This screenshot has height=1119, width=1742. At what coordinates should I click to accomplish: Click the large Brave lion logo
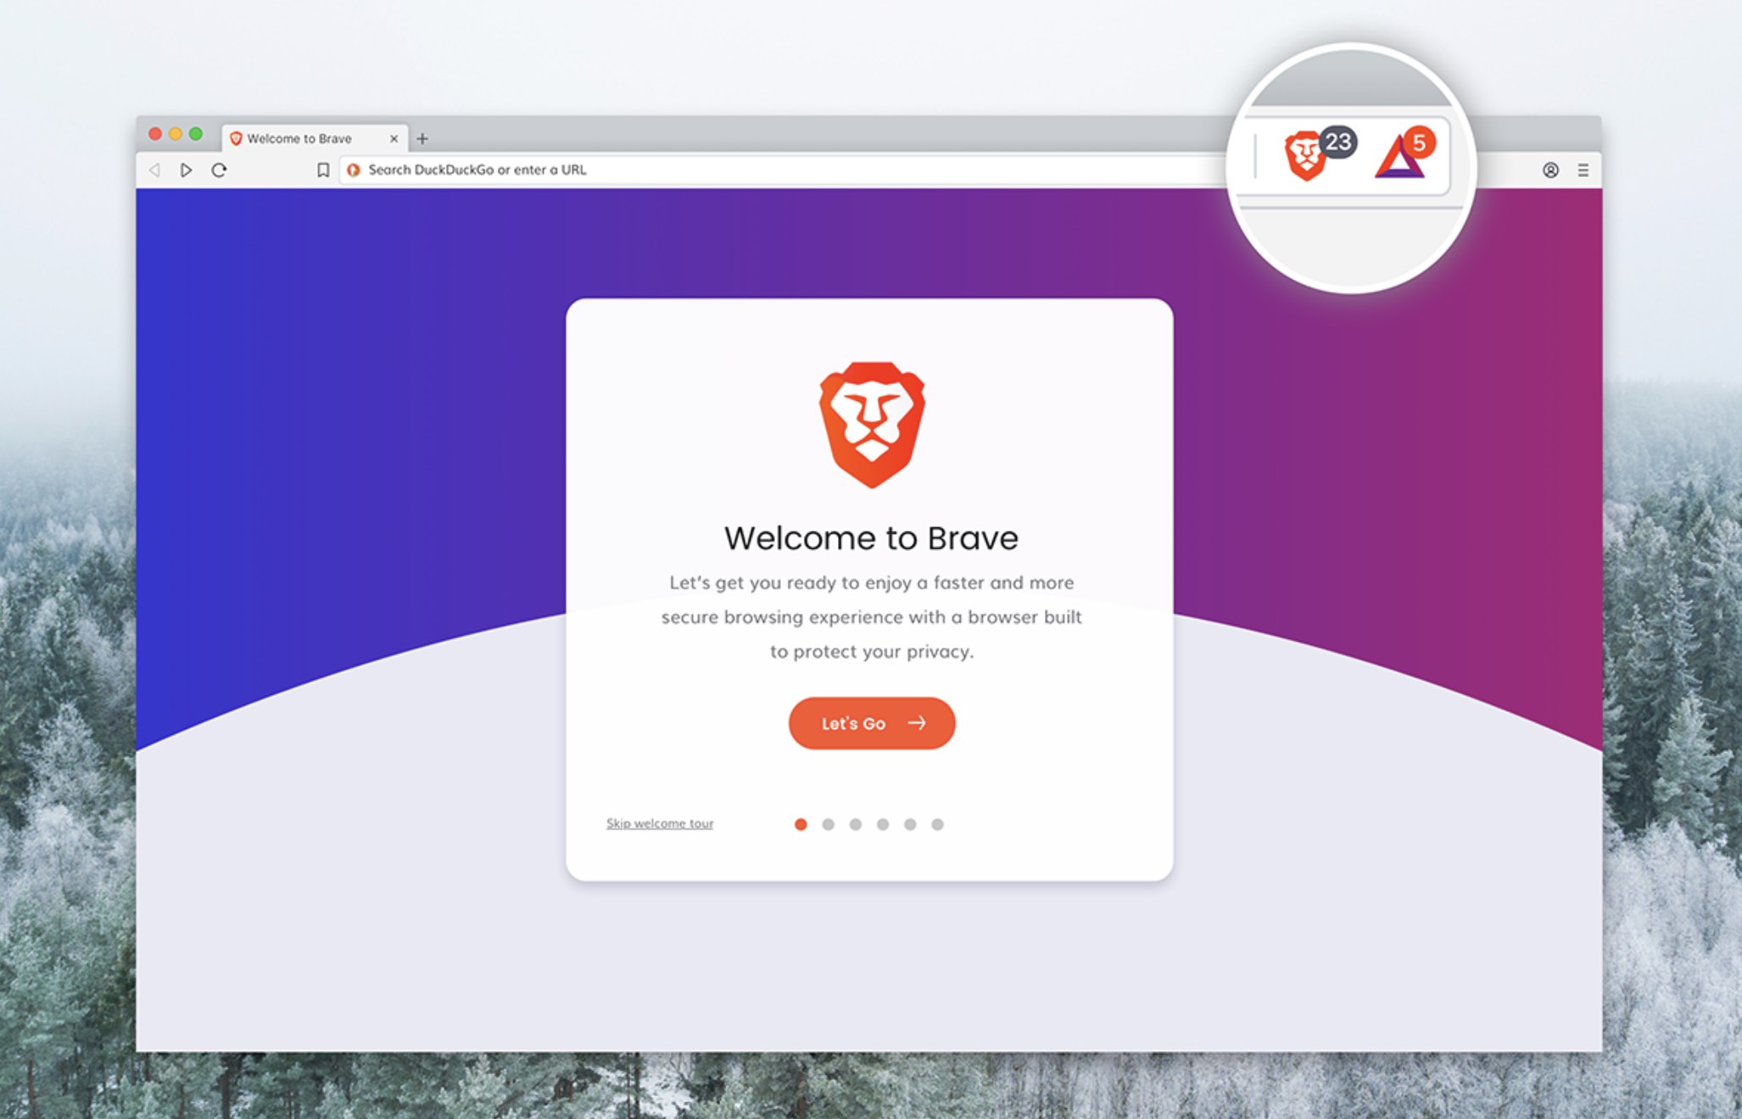click(871, 425)
